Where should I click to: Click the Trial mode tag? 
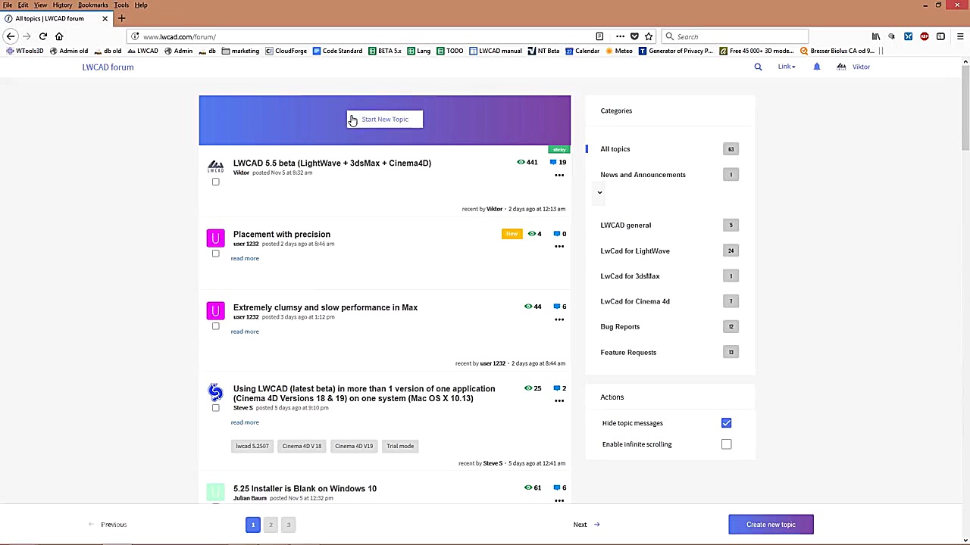(x=400, y=446)
